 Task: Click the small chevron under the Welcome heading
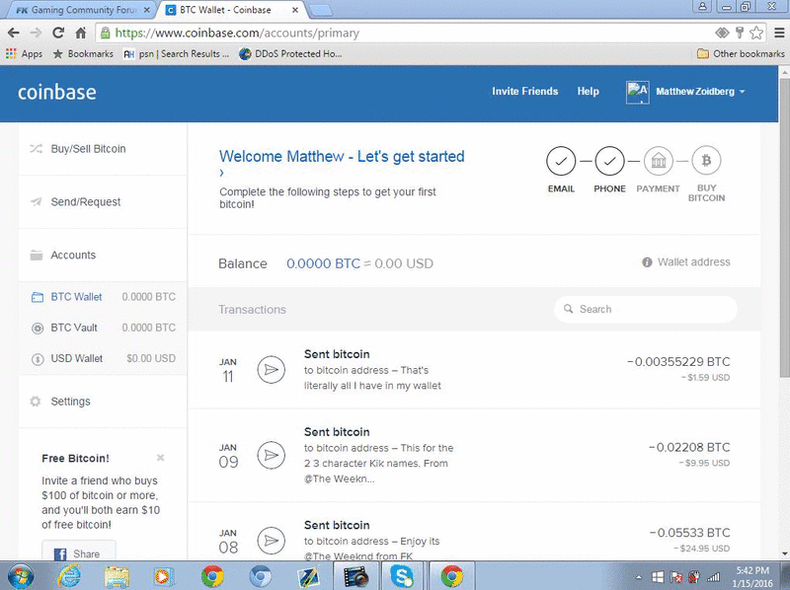click(221, 173)
